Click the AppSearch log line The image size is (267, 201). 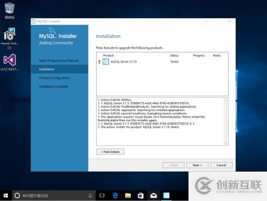[x=141, y=110]
